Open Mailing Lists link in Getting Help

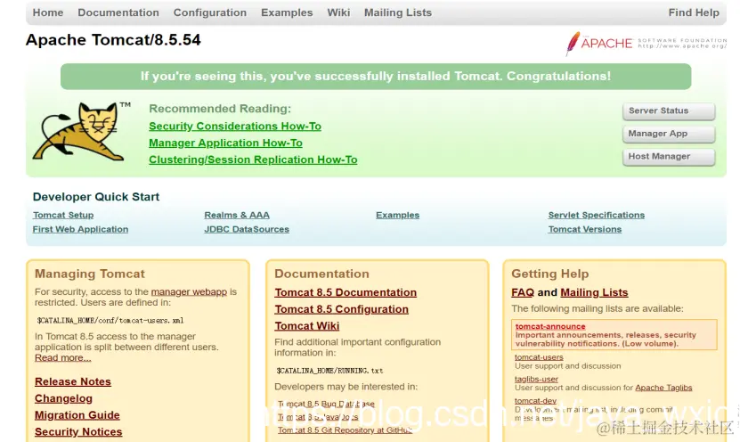(x=594, y=292)
